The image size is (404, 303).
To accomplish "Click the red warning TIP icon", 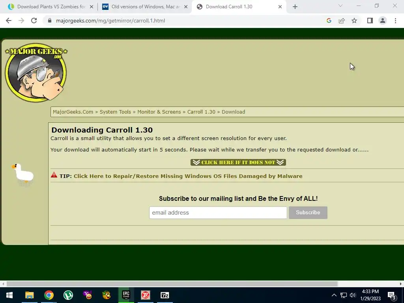I will (x=54, y=175).
